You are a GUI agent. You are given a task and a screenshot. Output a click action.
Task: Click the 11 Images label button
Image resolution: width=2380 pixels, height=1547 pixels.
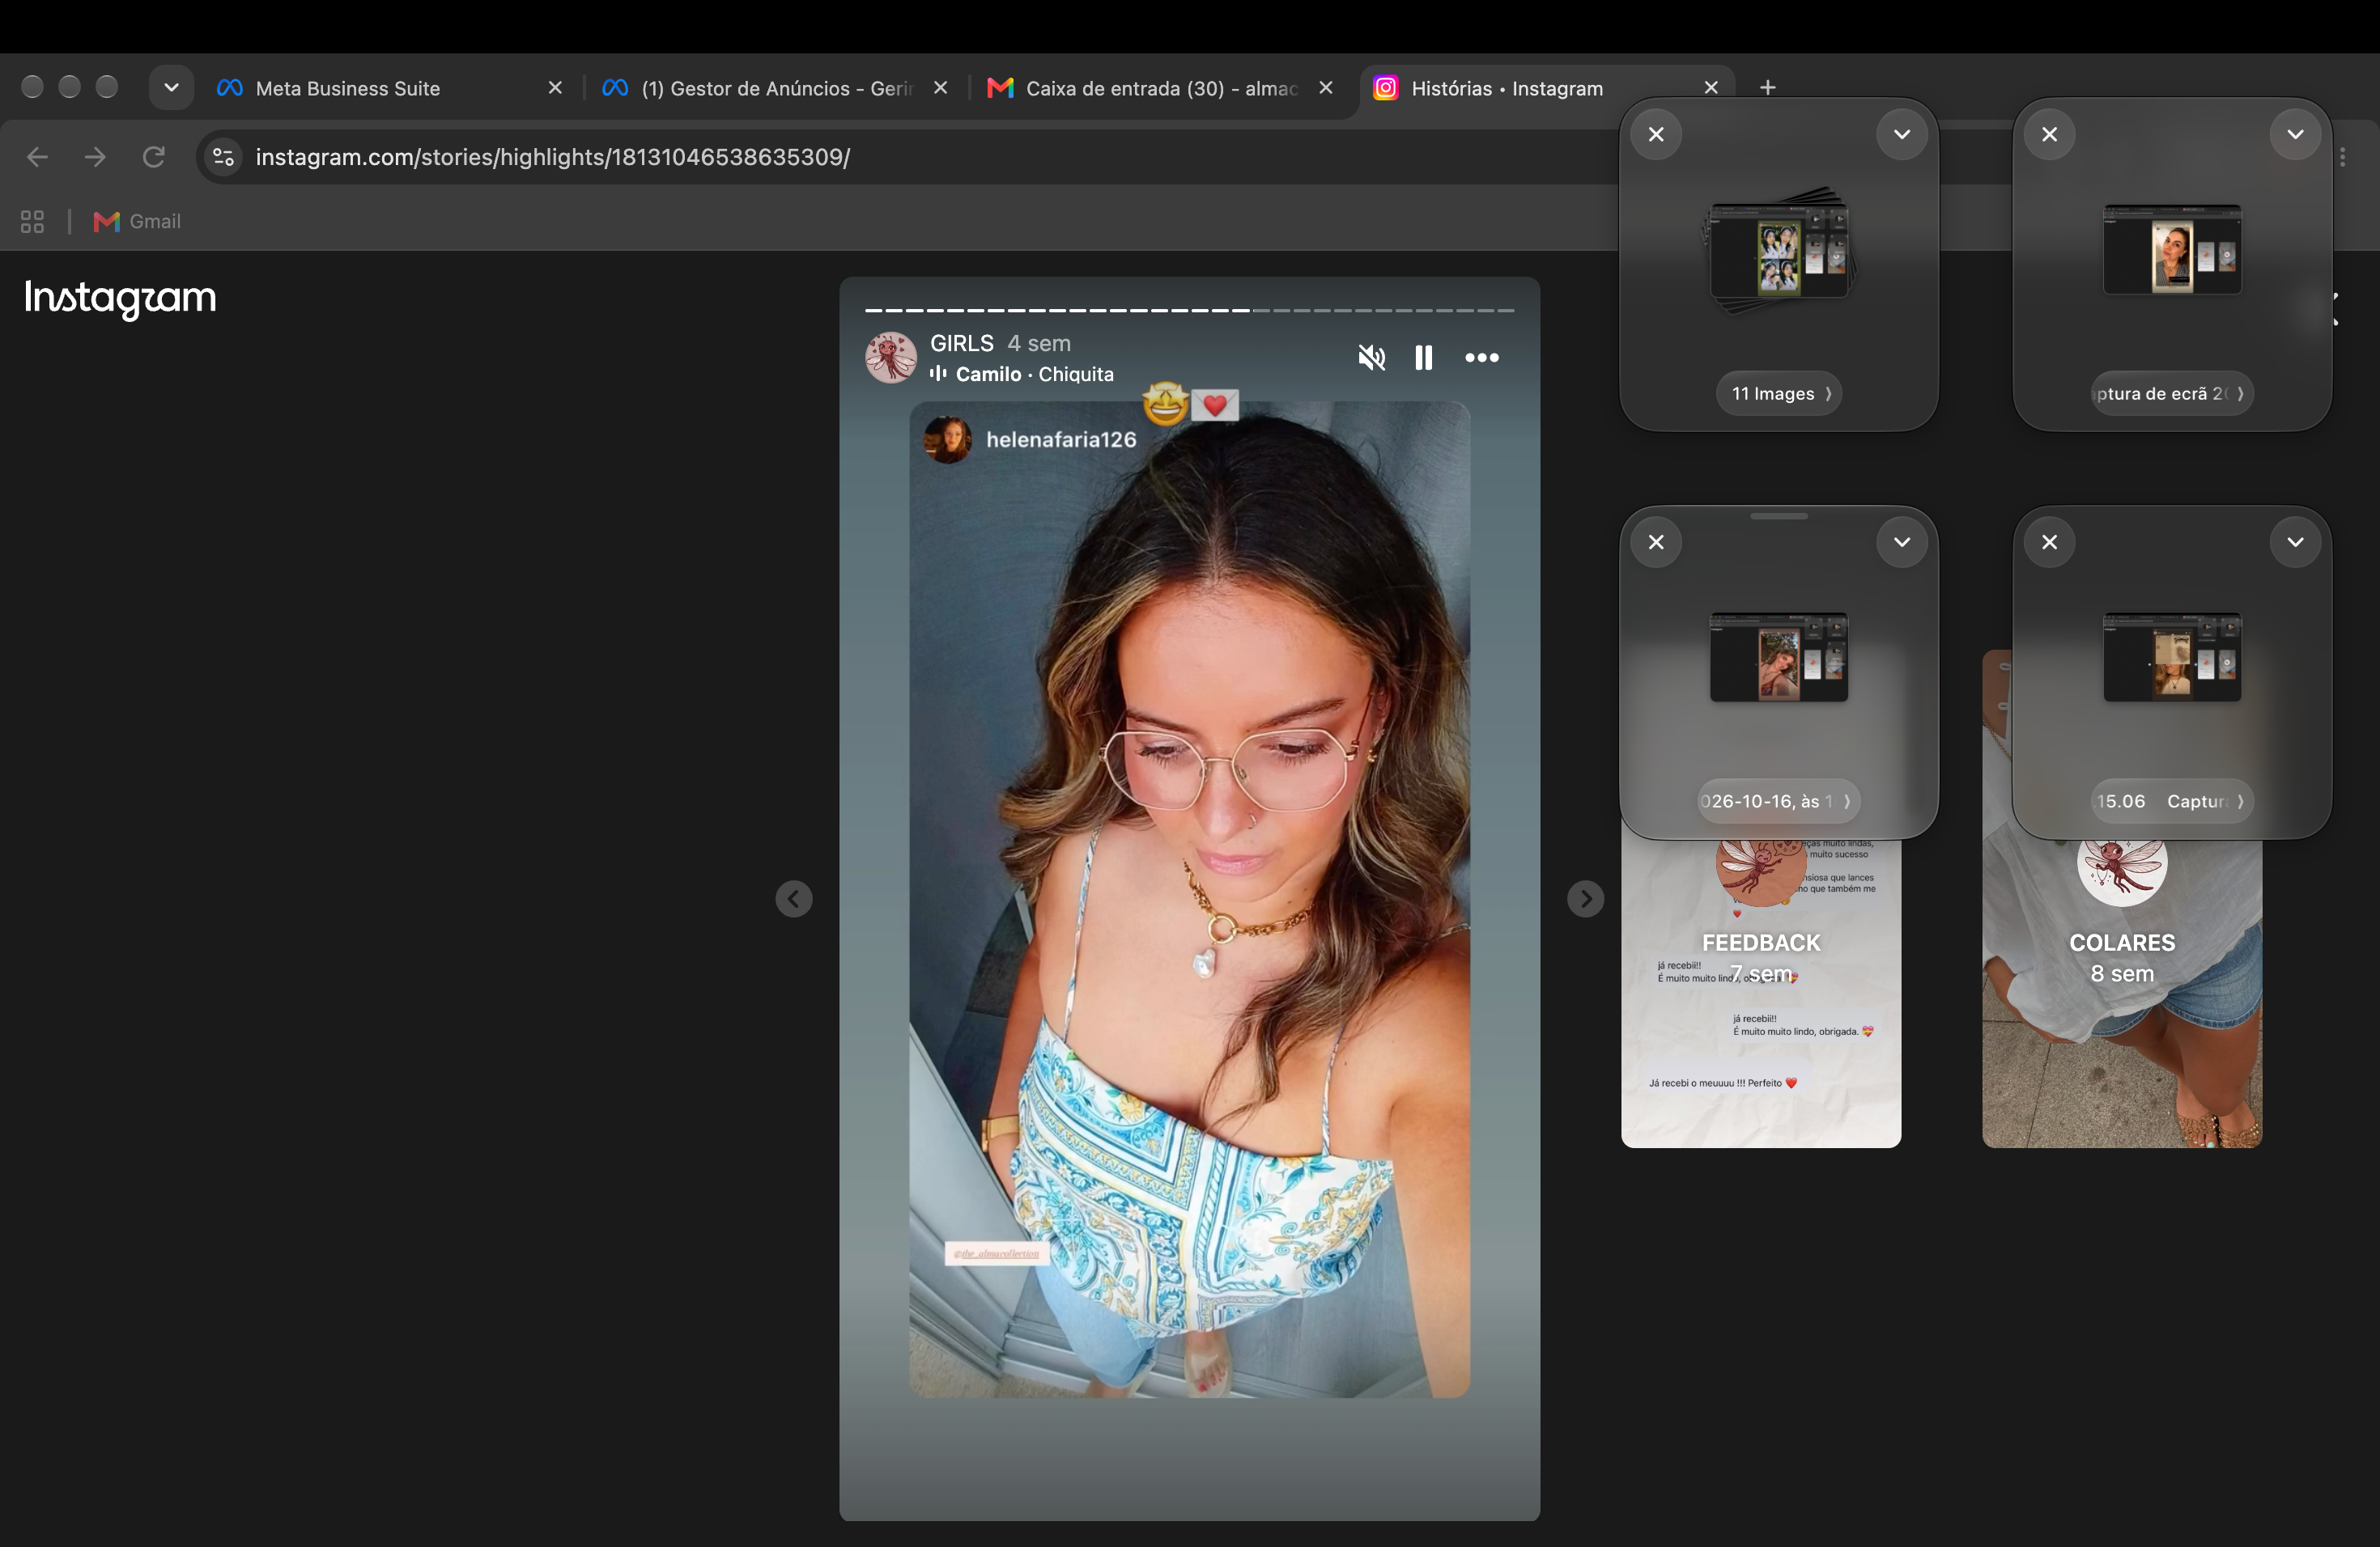(x=1779, y=394)
